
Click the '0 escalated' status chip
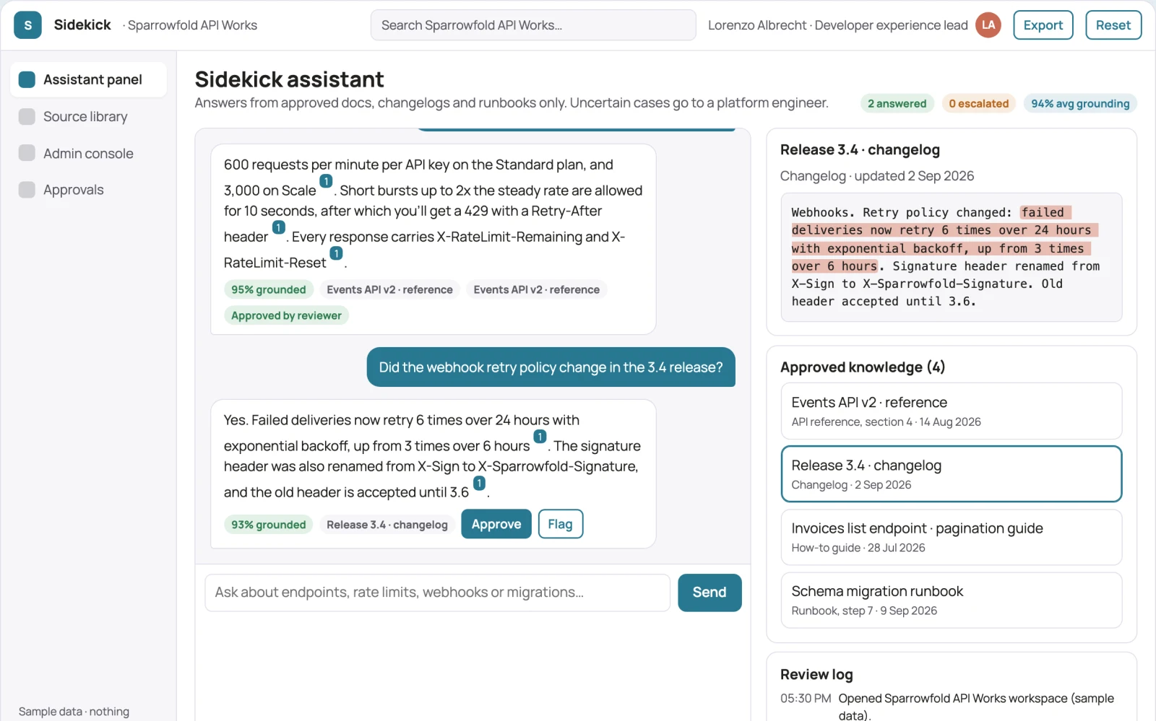[x=978, y=103]
